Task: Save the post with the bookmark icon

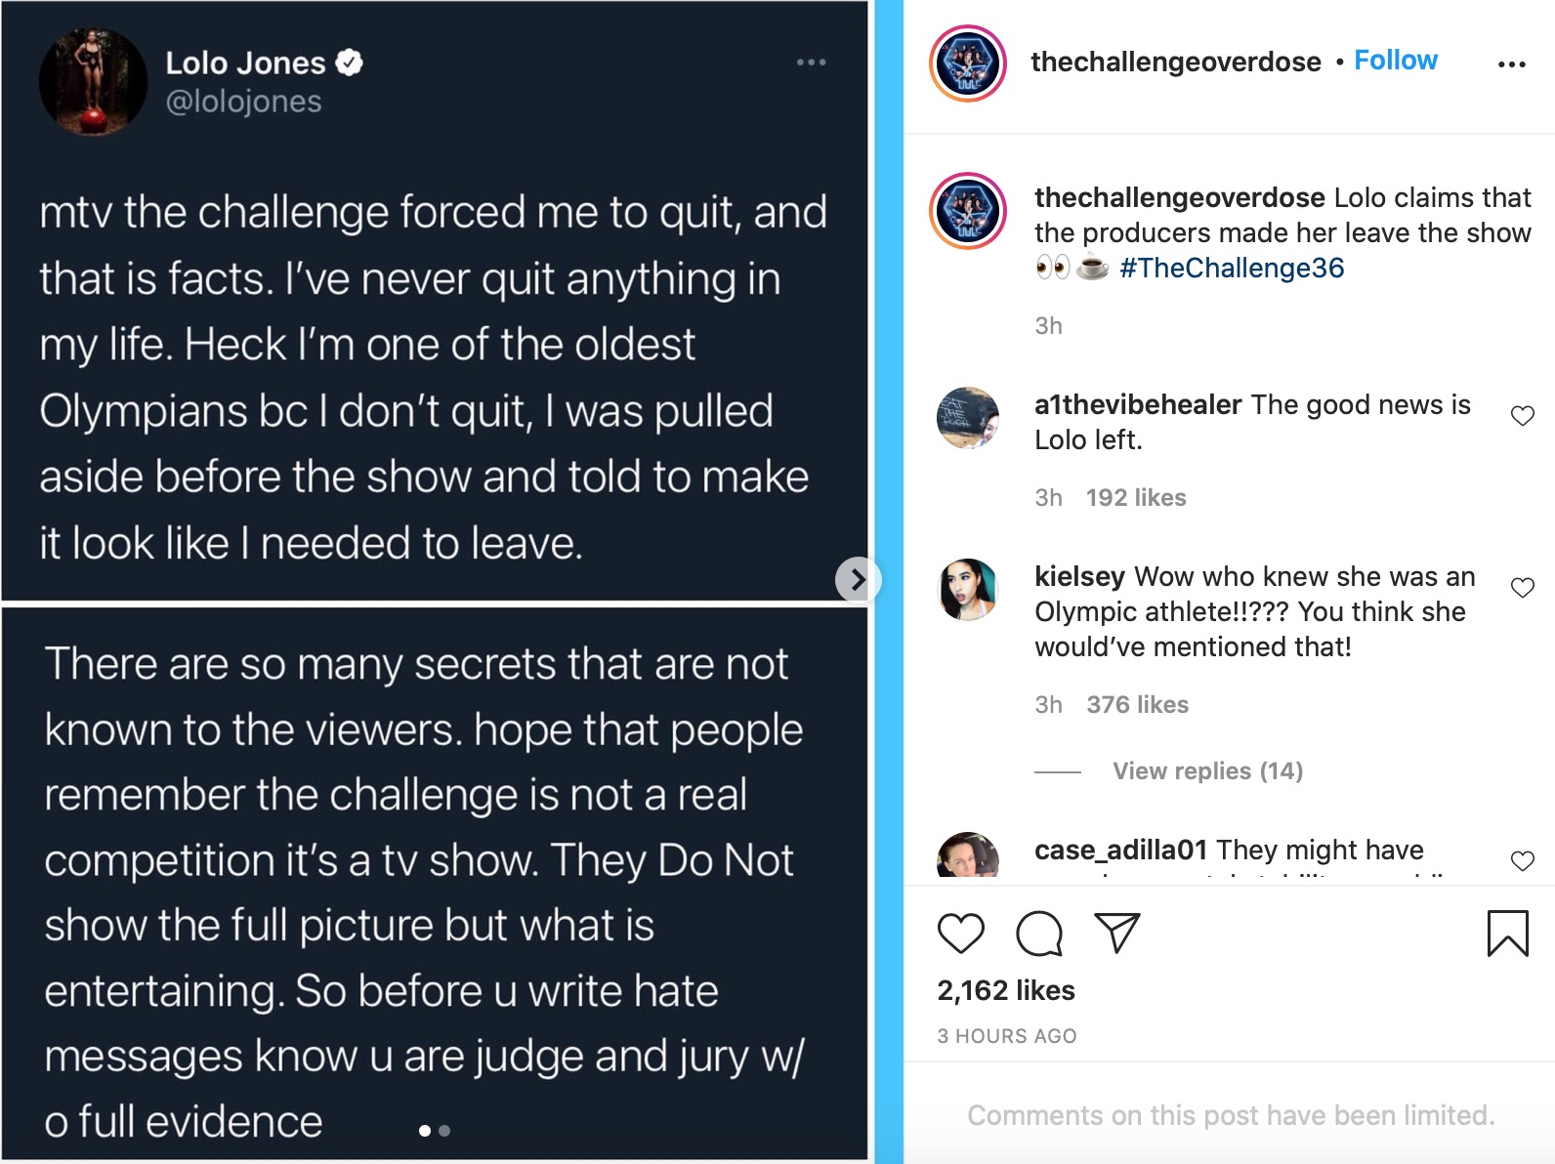Action: [1507, 934]
